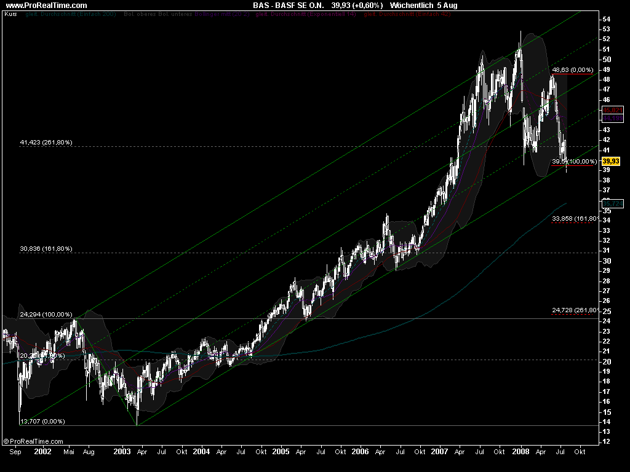
Task: Select the gleit. Durchschnitt (Einfach 200) legend entry
Action: click(x=71, y=14)
